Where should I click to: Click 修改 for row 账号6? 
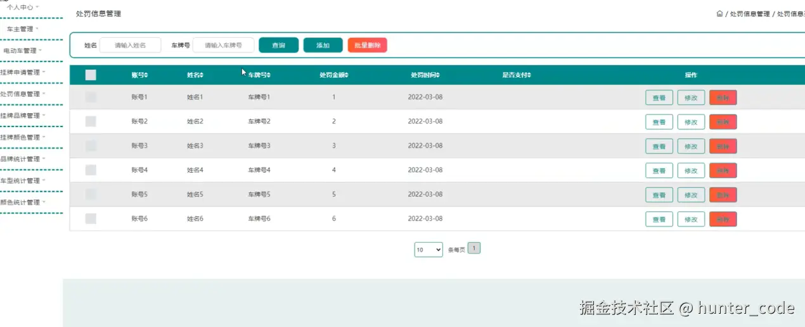tap(691, 219)
